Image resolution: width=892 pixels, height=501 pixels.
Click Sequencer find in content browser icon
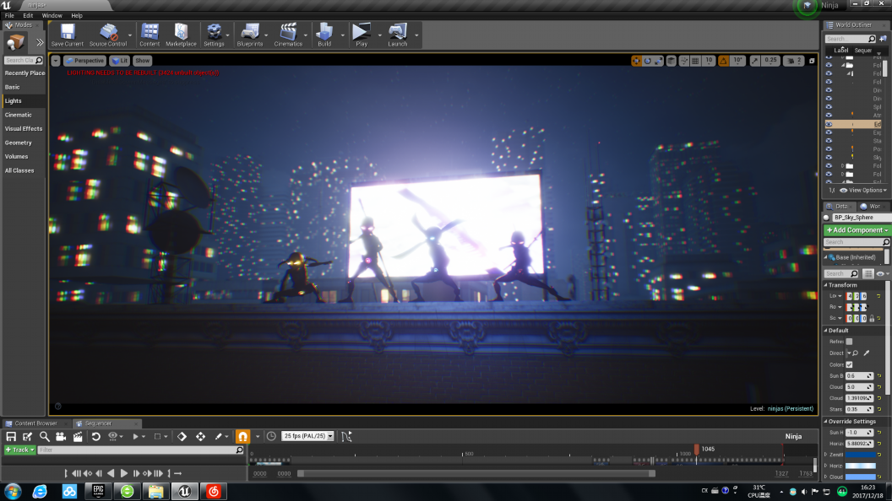[x=44, y=436]
